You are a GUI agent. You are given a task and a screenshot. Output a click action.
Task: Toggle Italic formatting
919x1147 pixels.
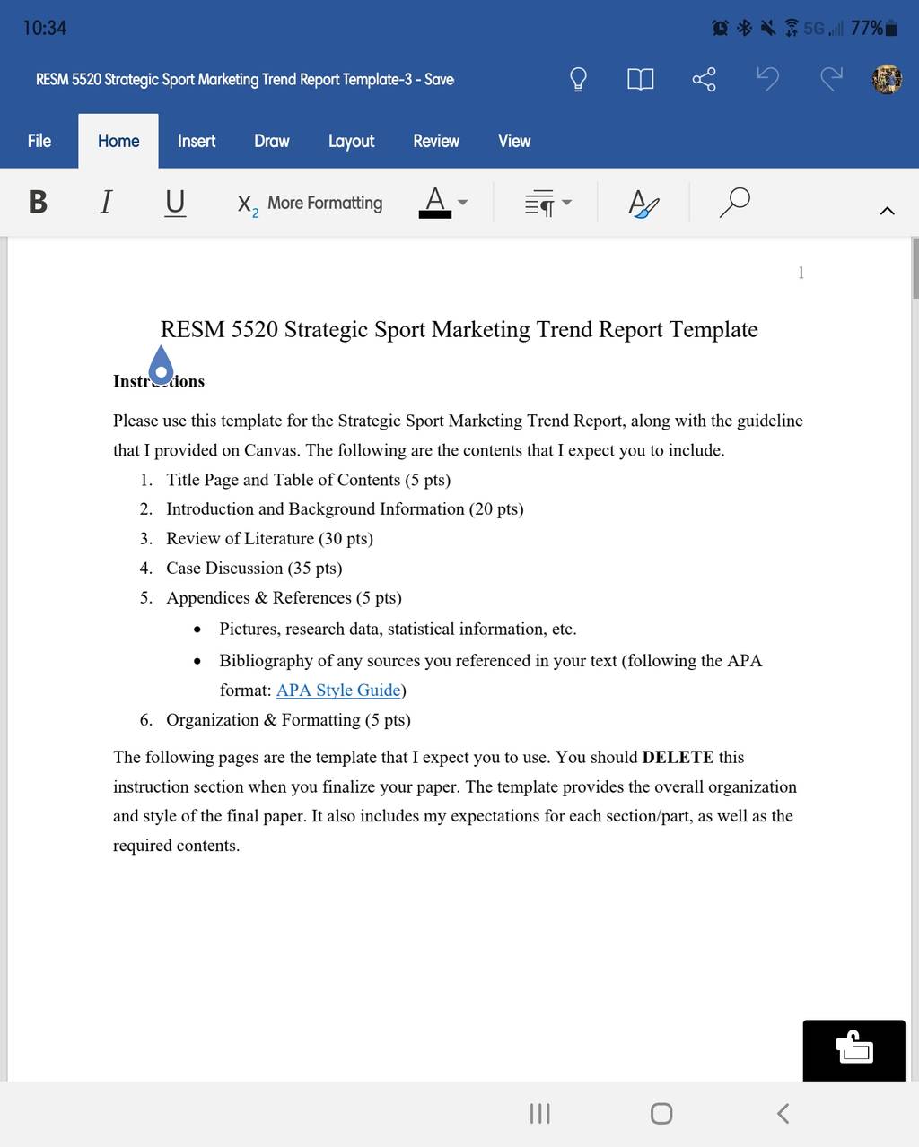[106, 202]
